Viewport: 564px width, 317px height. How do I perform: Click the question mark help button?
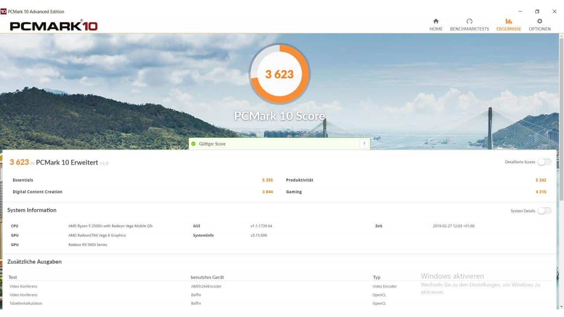click(364, 144)
